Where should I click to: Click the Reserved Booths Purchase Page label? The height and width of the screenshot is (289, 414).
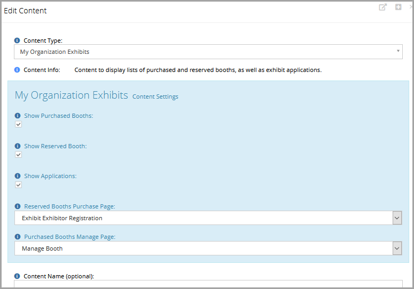69,206
